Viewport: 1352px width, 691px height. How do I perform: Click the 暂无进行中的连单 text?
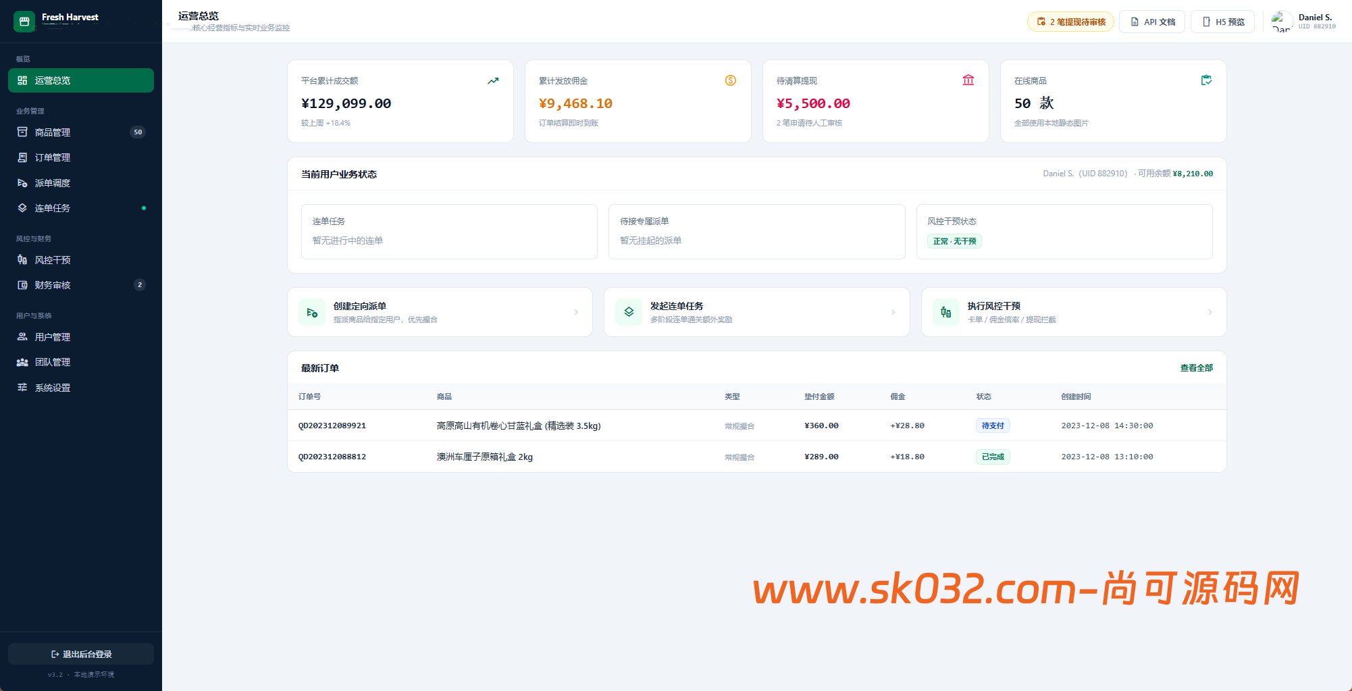[348, 240]
